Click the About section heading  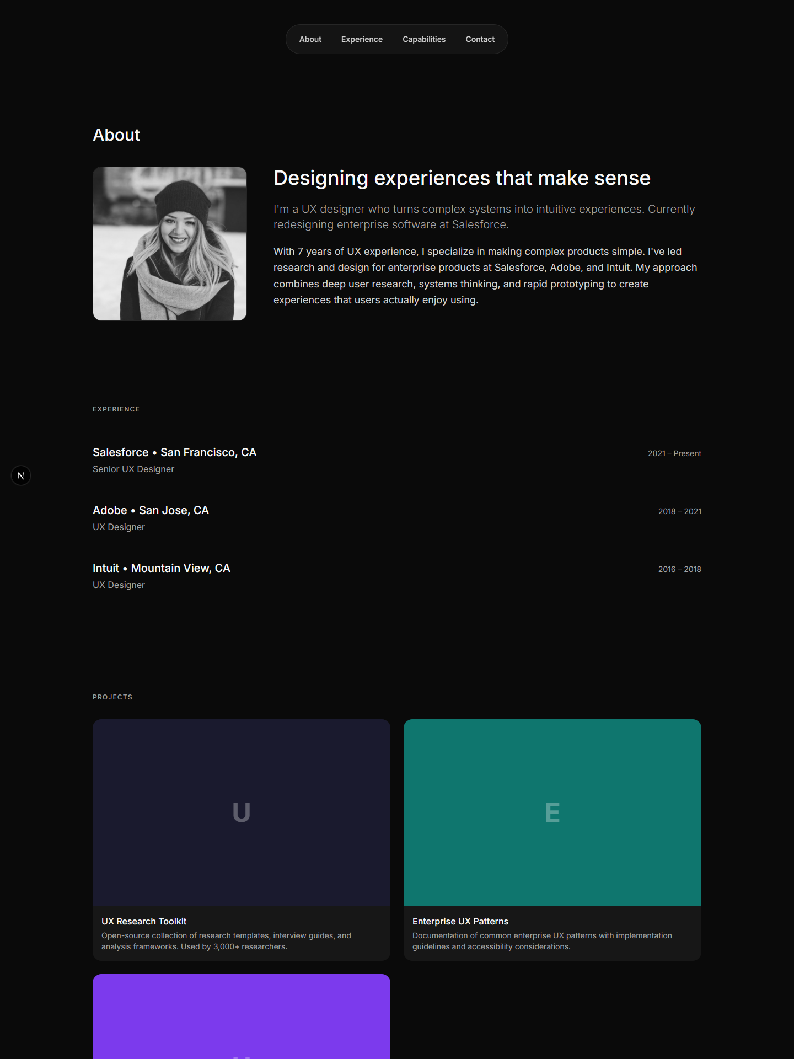(116, 135)
